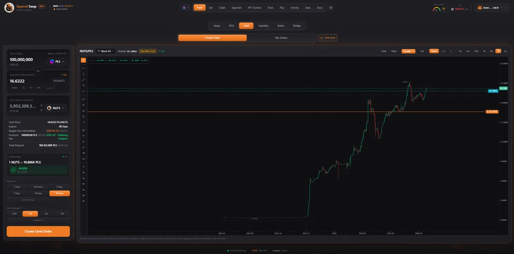Select the triangle shape drawing tool

point(83,111)
